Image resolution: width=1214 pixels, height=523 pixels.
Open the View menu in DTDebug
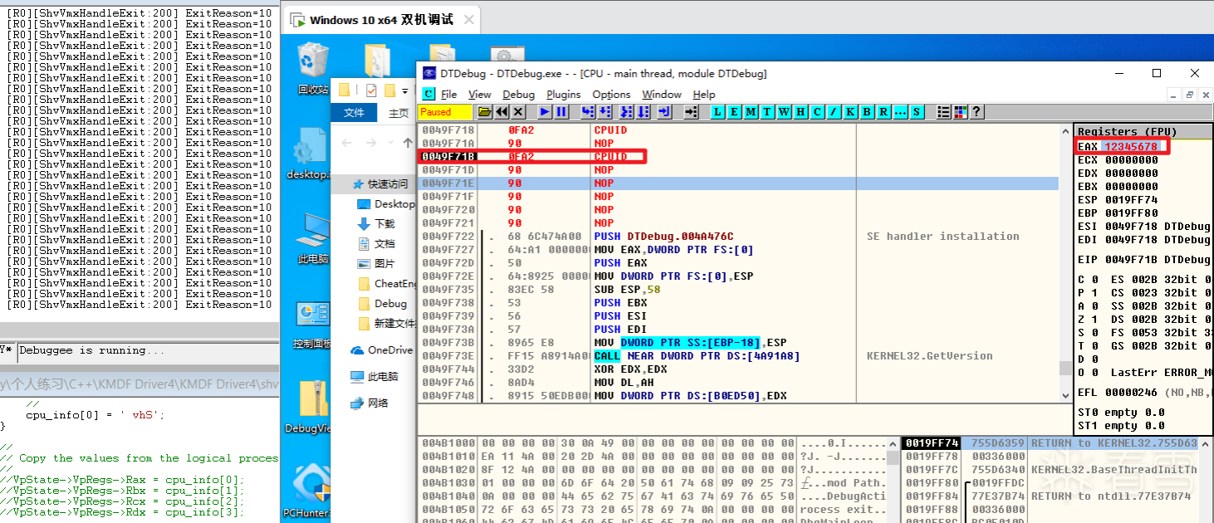click(480, 94)
